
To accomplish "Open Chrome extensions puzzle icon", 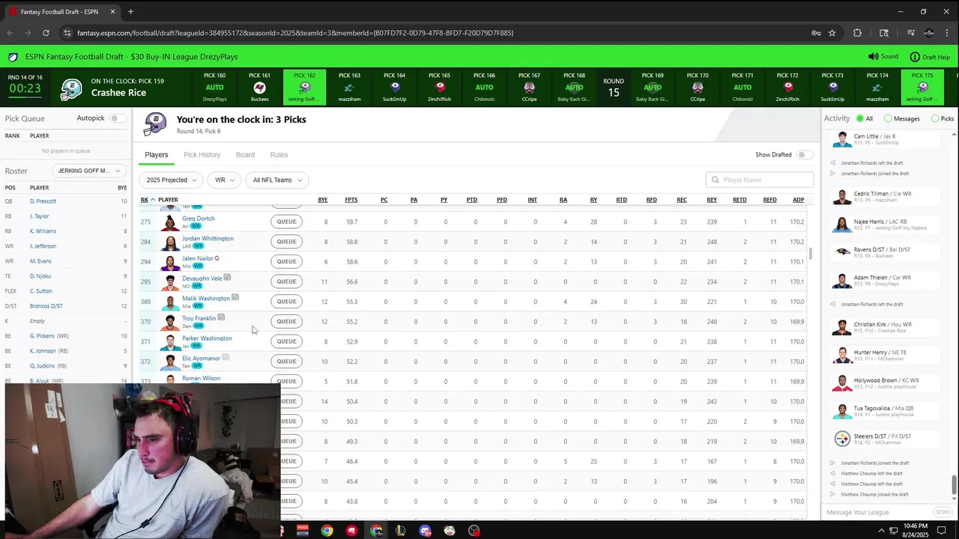I will [x=857, y=33].
